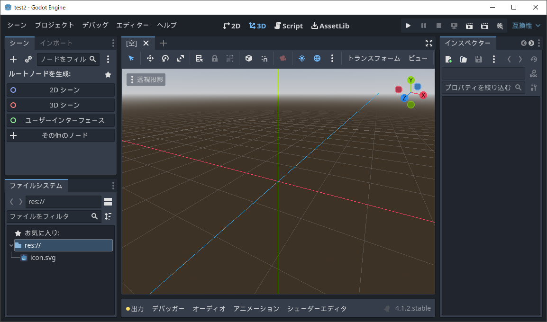This screenshot has height=322, width=547.
Task: Lock the selected node
Action: (x=215, y=58)
